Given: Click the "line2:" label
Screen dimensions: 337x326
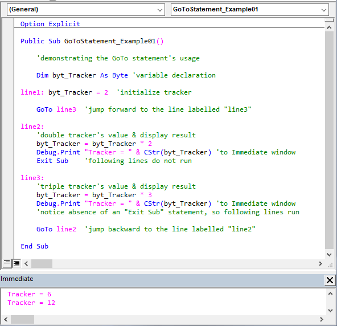Looking at the screenshot, I should (x=32, y=127).
